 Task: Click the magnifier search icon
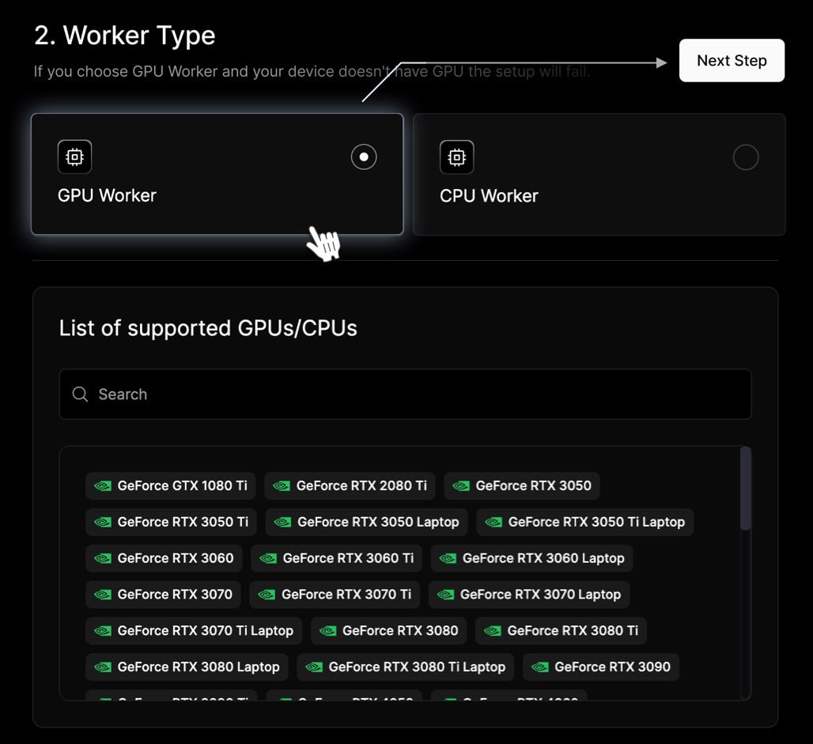coord(81,394)
